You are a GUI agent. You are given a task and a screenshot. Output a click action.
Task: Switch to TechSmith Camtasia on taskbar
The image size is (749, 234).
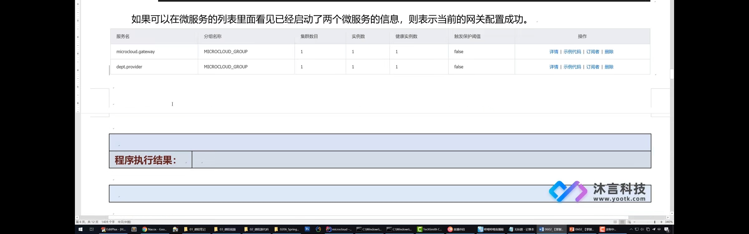[x=430, y=229]
